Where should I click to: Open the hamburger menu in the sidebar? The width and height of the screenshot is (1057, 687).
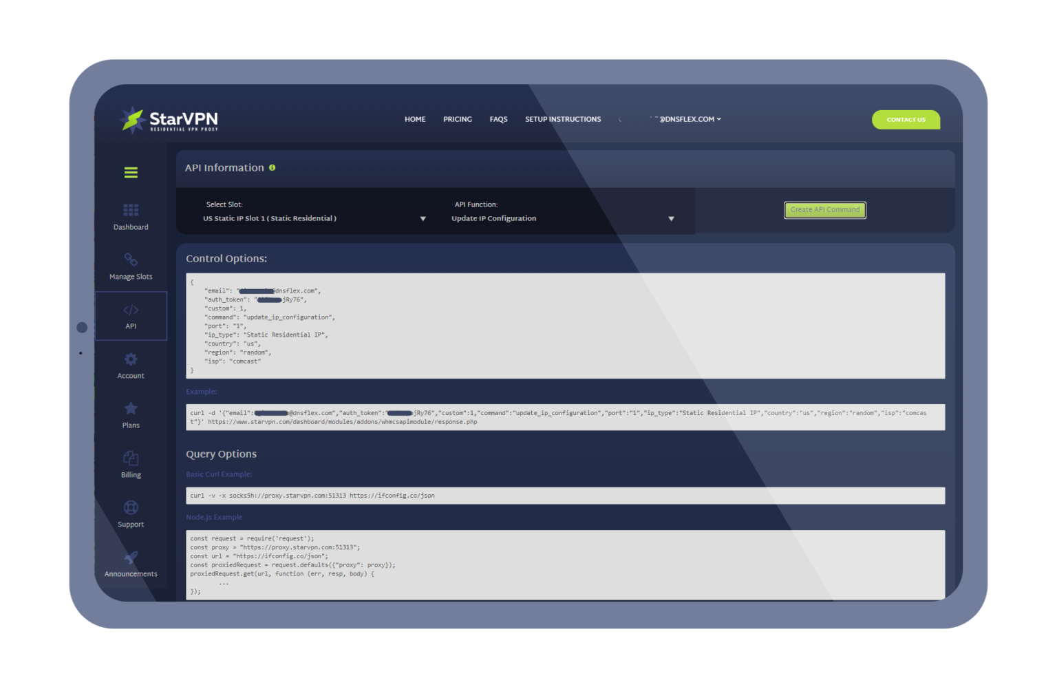pos(131,172)
